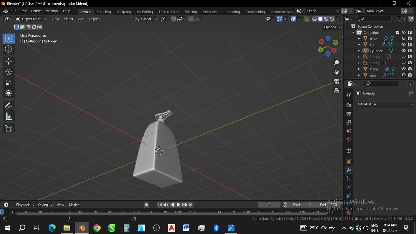Image resolution: width=416 pixels, height=234 pixels.
Task: Open the Object Mode dropdown
Action: coord(31,19)
